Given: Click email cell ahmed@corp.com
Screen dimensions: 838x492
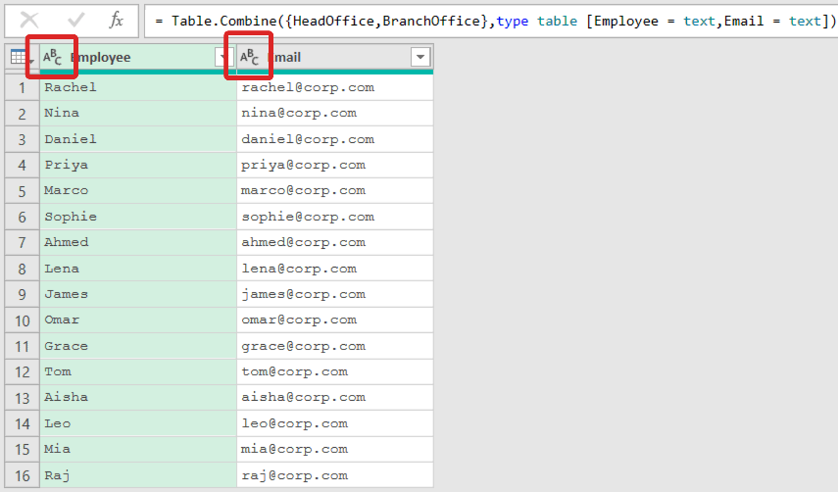Looking at the screenshot, I should [334, 242].
